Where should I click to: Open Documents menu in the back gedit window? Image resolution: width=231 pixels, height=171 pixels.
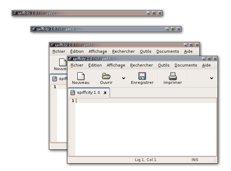(x=167, y=51)
